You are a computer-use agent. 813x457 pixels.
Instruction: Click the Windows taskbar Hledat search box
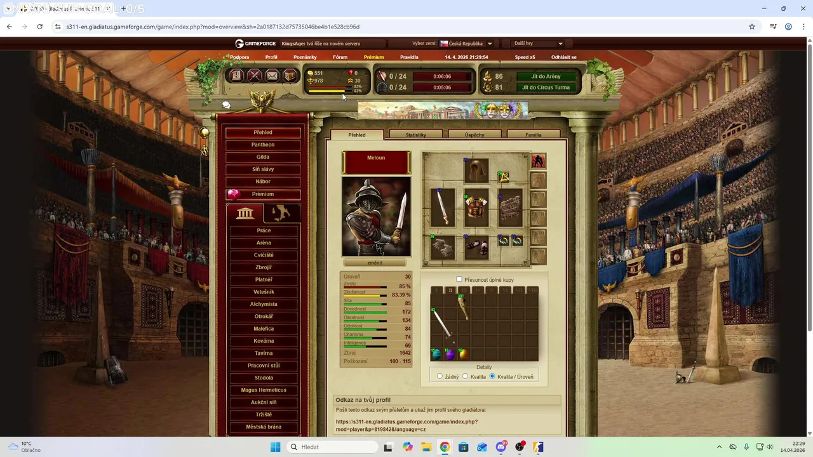[x=332, y=447]
